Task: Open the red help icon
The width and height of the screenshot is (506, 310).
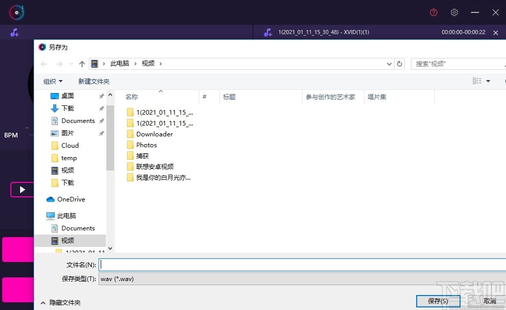Action: [433, 12]
